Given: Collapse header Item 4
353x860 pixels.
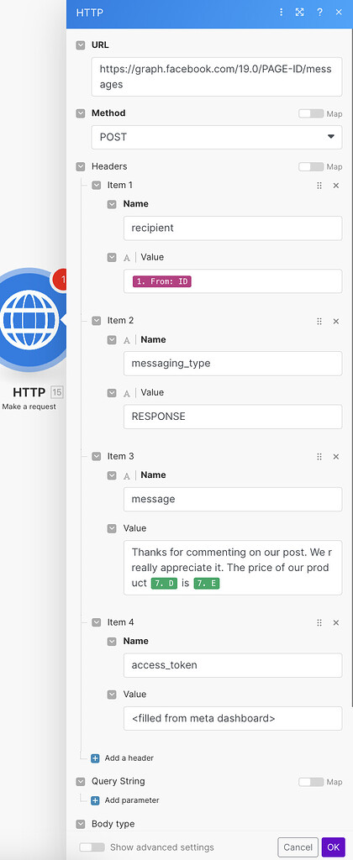Looking at the screenshot, I should click(x=97, y=622).
